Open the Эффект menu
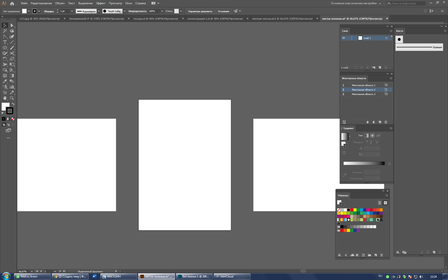Viewport: 448px width, 280px height. click(x=100, y=3)
